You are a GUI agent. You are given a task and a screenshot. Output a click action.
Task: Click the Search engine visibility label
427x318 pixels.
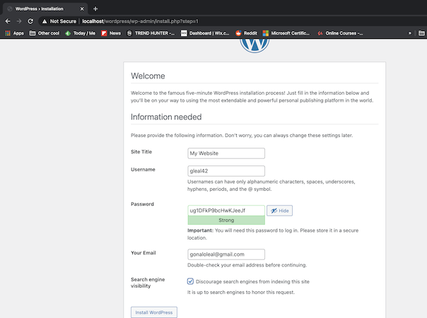coord(148,283)
